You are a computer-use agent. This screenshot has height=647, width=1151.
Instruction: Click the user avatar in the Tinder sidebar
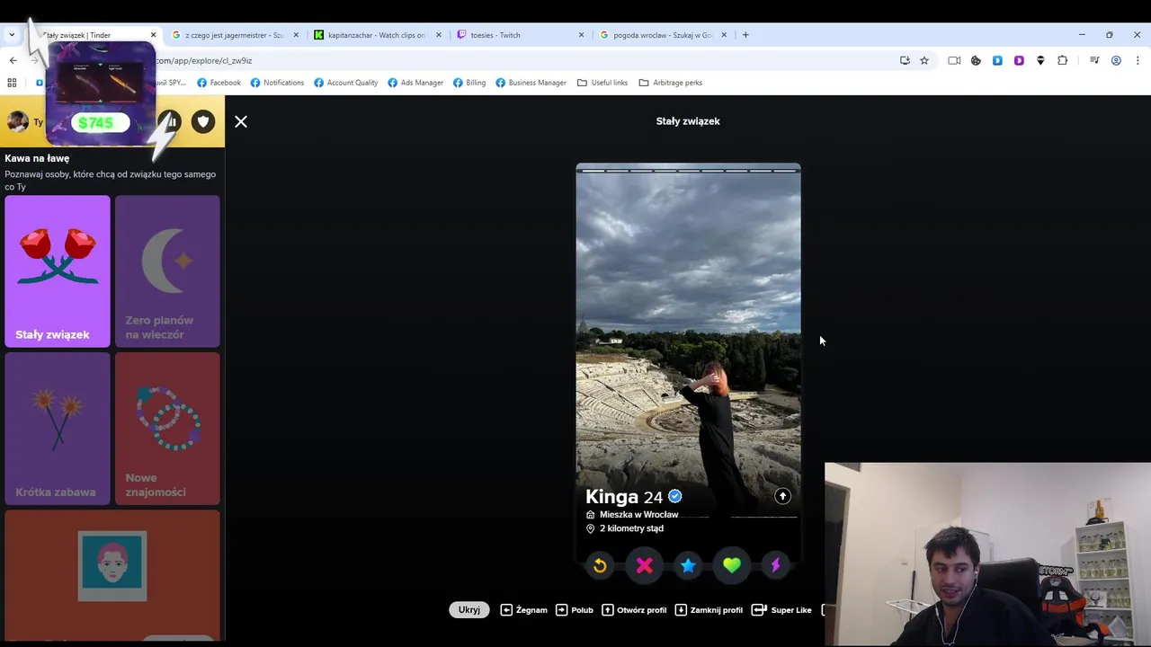point(17,122)
